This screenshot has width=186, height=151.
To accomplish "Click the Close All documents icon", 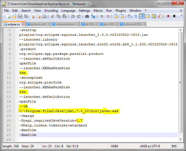I will pyautogui.click(x=38, y=16).
